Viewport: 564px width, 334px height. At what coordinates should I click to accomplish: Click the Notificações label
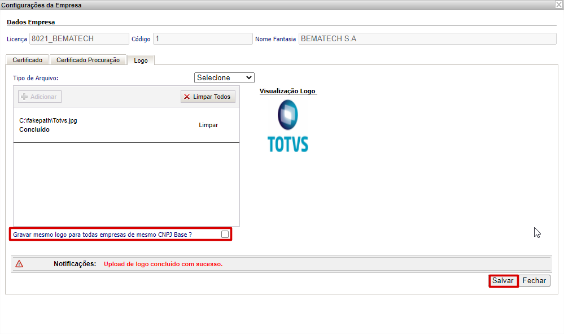[x=75, y=264]
